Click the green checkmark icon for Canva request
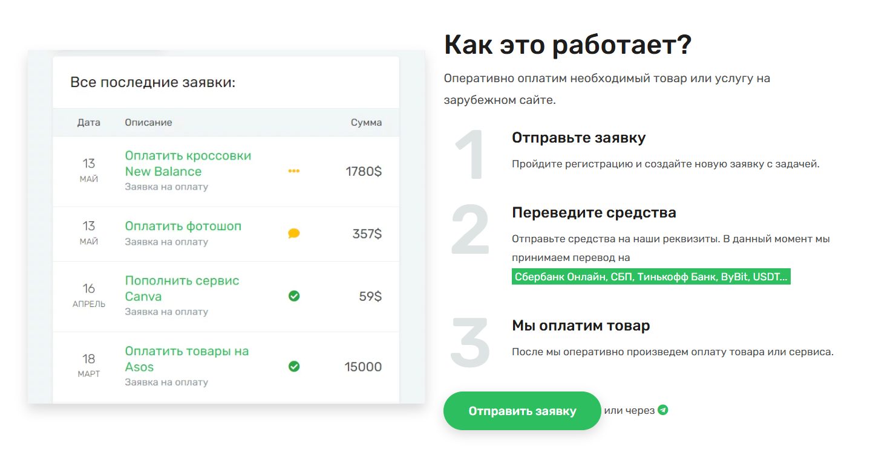Image resolution: width=896 pixels, height=464 pixels. [294, 296]
